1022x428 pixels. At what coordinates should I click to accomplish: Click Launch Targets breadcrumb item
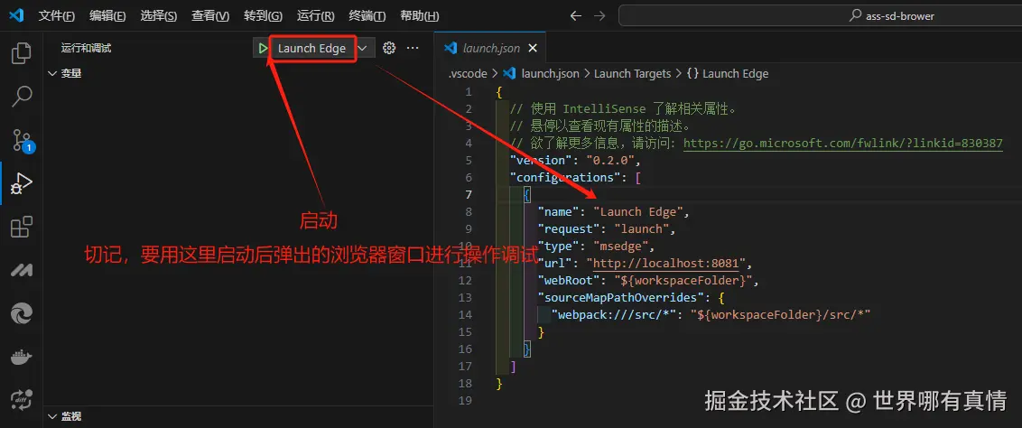click(632, 74)
